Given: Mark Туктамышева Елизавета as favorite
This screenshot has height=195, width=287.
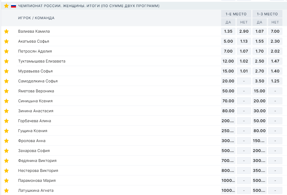Looking at the screenshot, I should point(6,61).
